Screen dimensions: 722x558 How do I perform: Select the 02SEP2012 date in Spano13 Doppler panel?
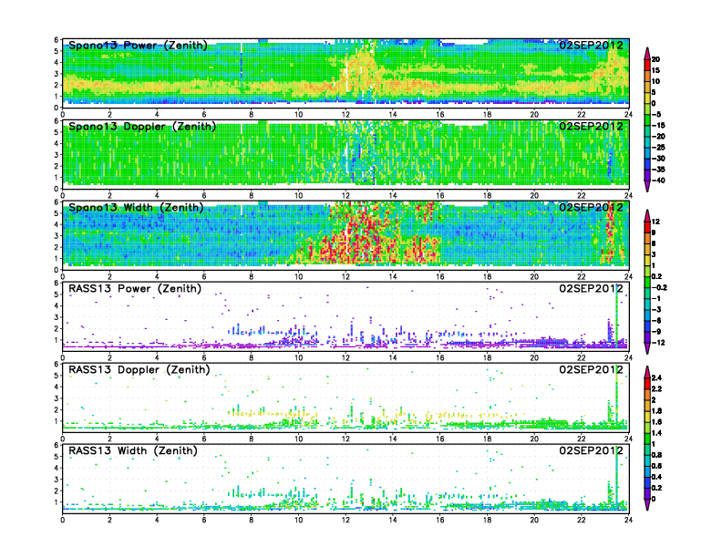click(x=591, y=127)
